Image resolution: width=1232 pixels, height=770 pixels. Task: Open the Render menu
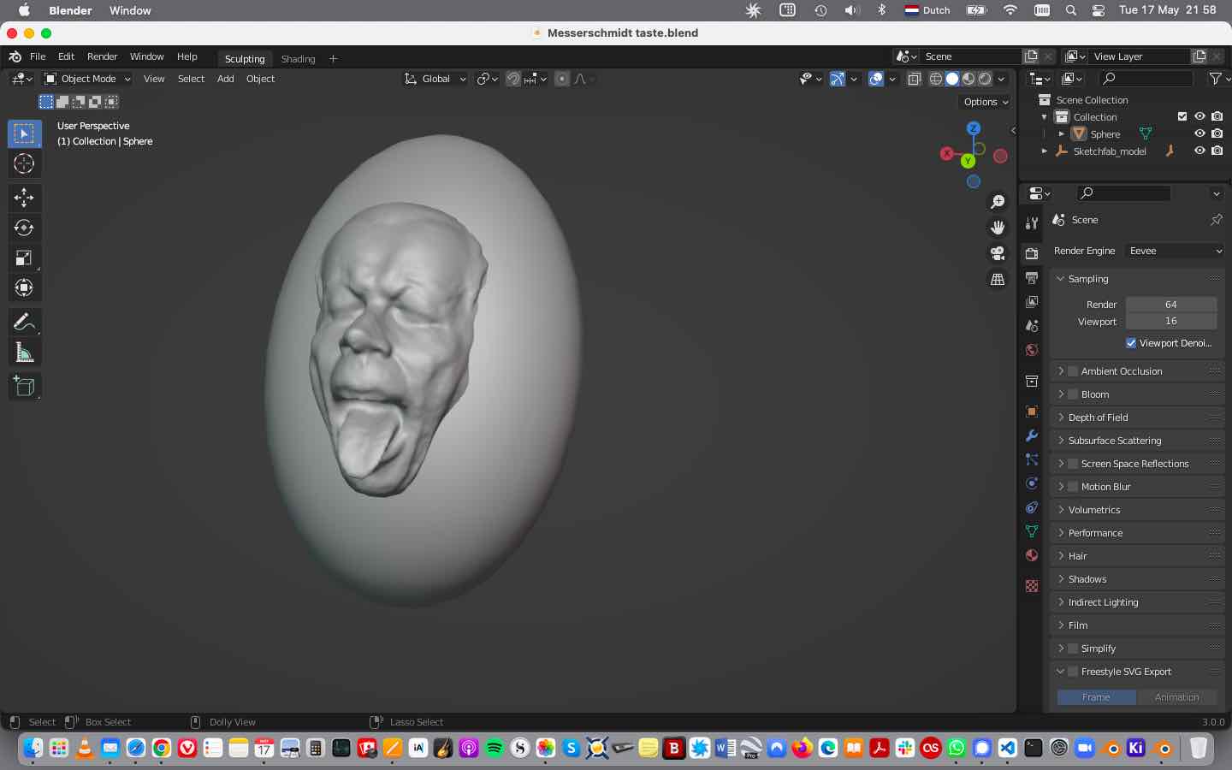[x=102, y=56]
